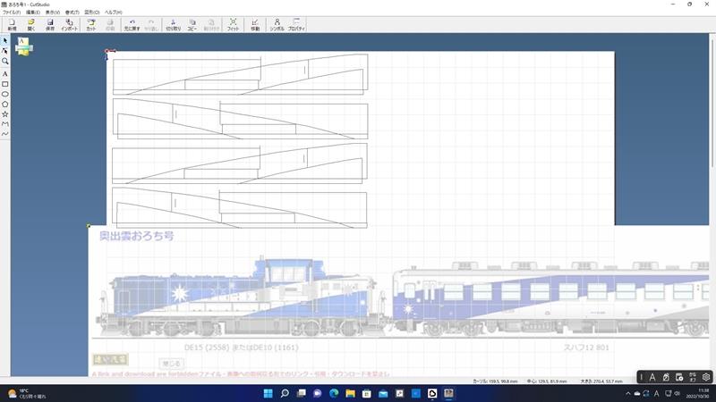
Task: Click the 切り取り (Cut) scissors icon
Action: point(173,25)
